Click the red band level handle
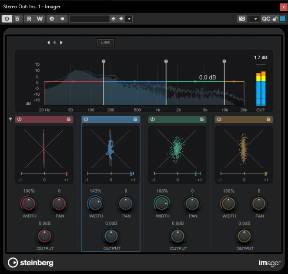The width and height of the screenshot is (288, 274). [x=74, y=81]
